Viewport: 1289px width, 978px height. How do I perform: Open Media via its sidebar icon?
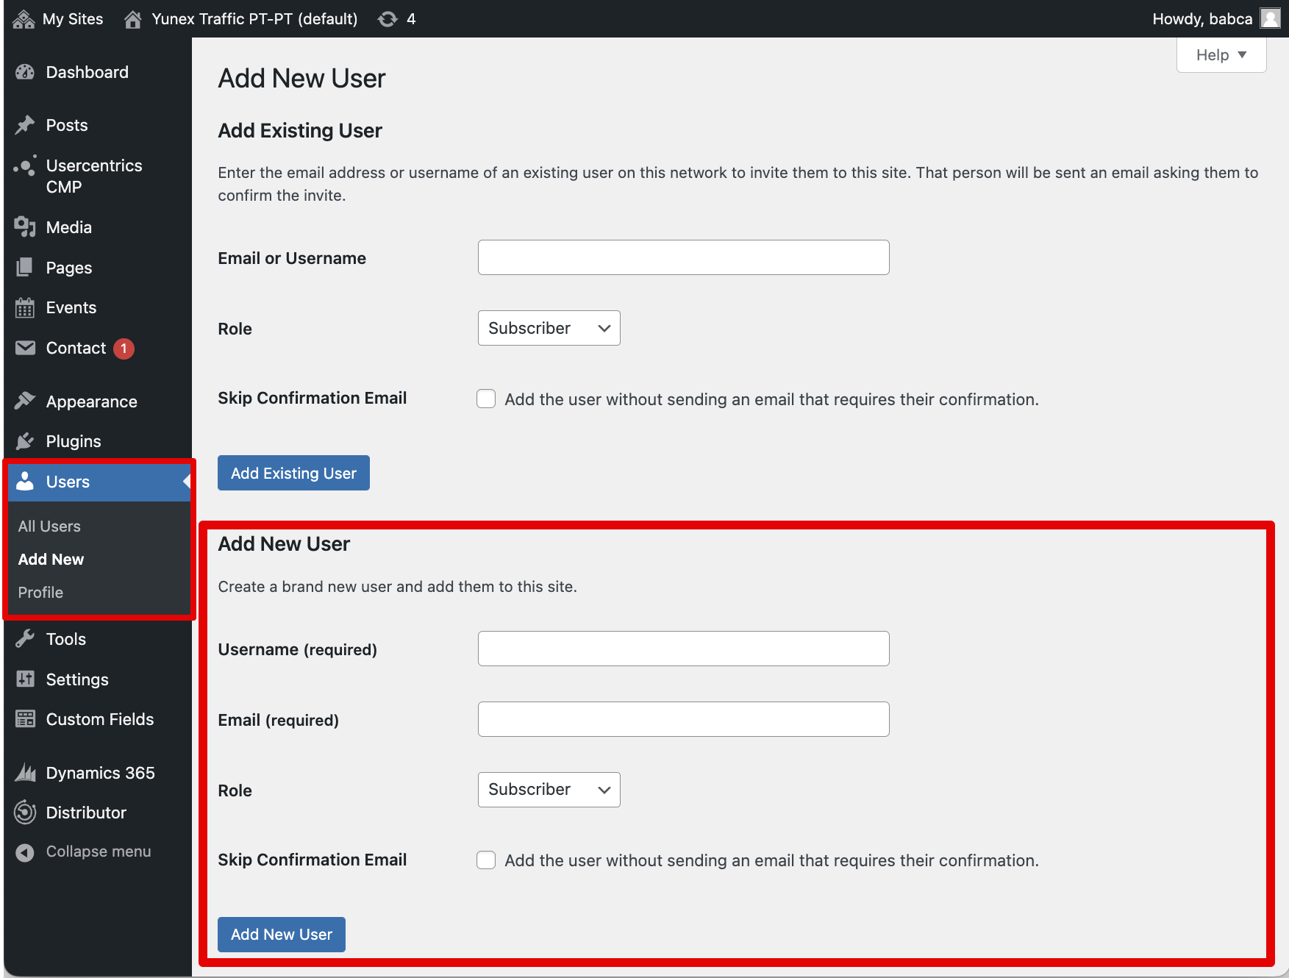tap(25, 227)
